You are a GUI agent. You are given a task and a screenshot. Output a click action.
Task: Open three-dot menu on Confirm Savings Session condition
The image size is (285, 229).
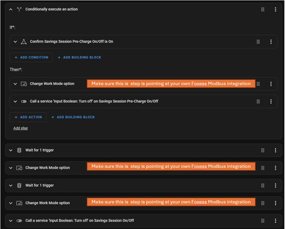pyautogui.click(x=271, y=42)
